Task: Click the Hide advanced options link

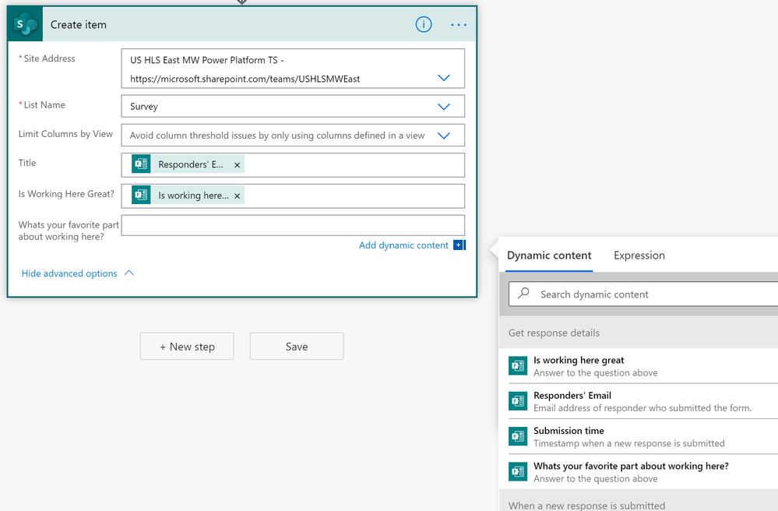Action: 69,273
